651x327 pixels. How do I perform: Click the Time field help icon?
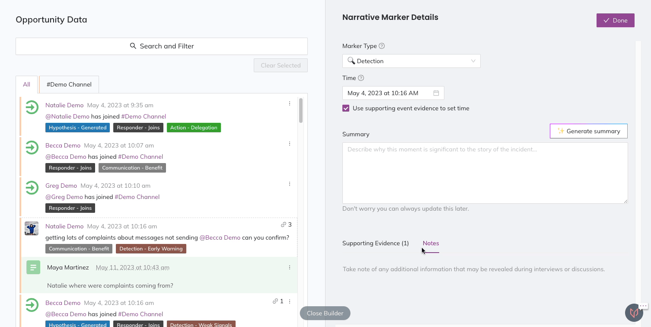pyautogui.click(x=361, y=78)
